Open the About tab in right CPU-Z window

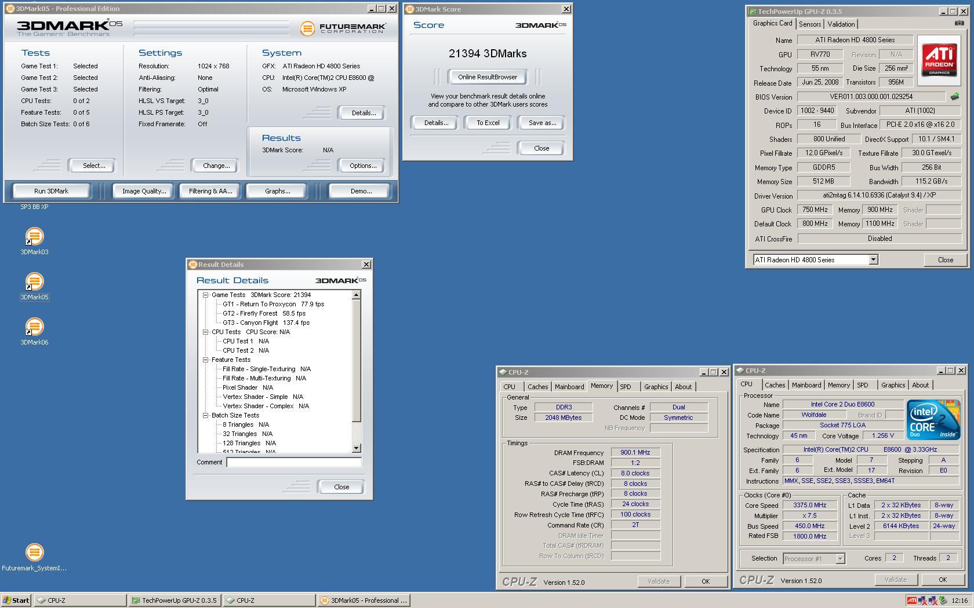[x=920, y=385]
